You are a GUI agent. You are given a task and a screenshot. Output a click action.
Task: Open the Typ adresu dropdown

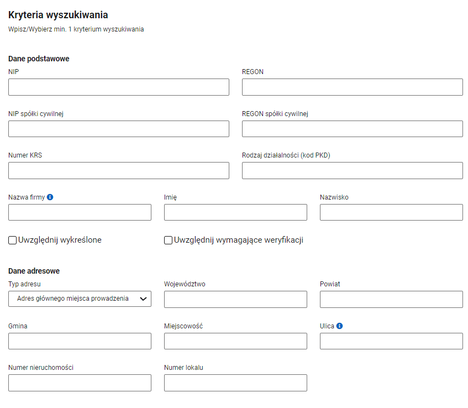click(80, 299)
